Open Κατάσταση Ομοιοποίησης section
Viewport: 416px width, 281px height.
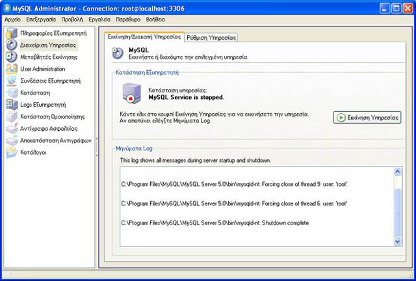click(53, 116)
